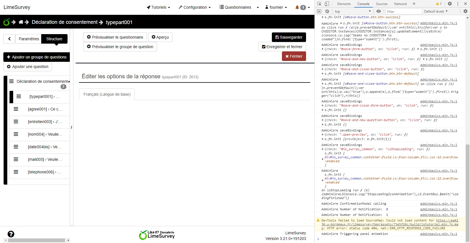Open the DevTools Network tab
The width and height of the screenshot is (470, 243).
point(400,4)
